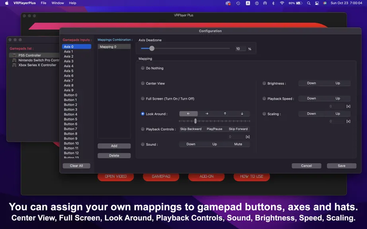Click the HOW TO USE button
Image resolution: width=367 pixels, height=229 pixels.
tap(252, 177)
